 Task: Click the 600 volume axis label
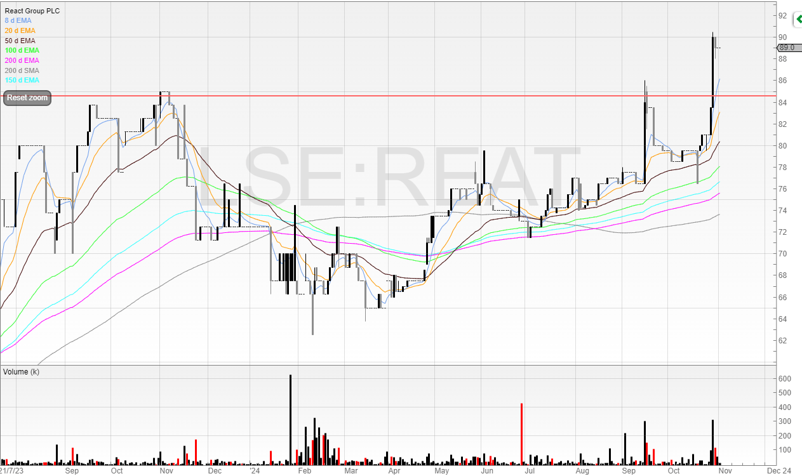coord(785,379)
